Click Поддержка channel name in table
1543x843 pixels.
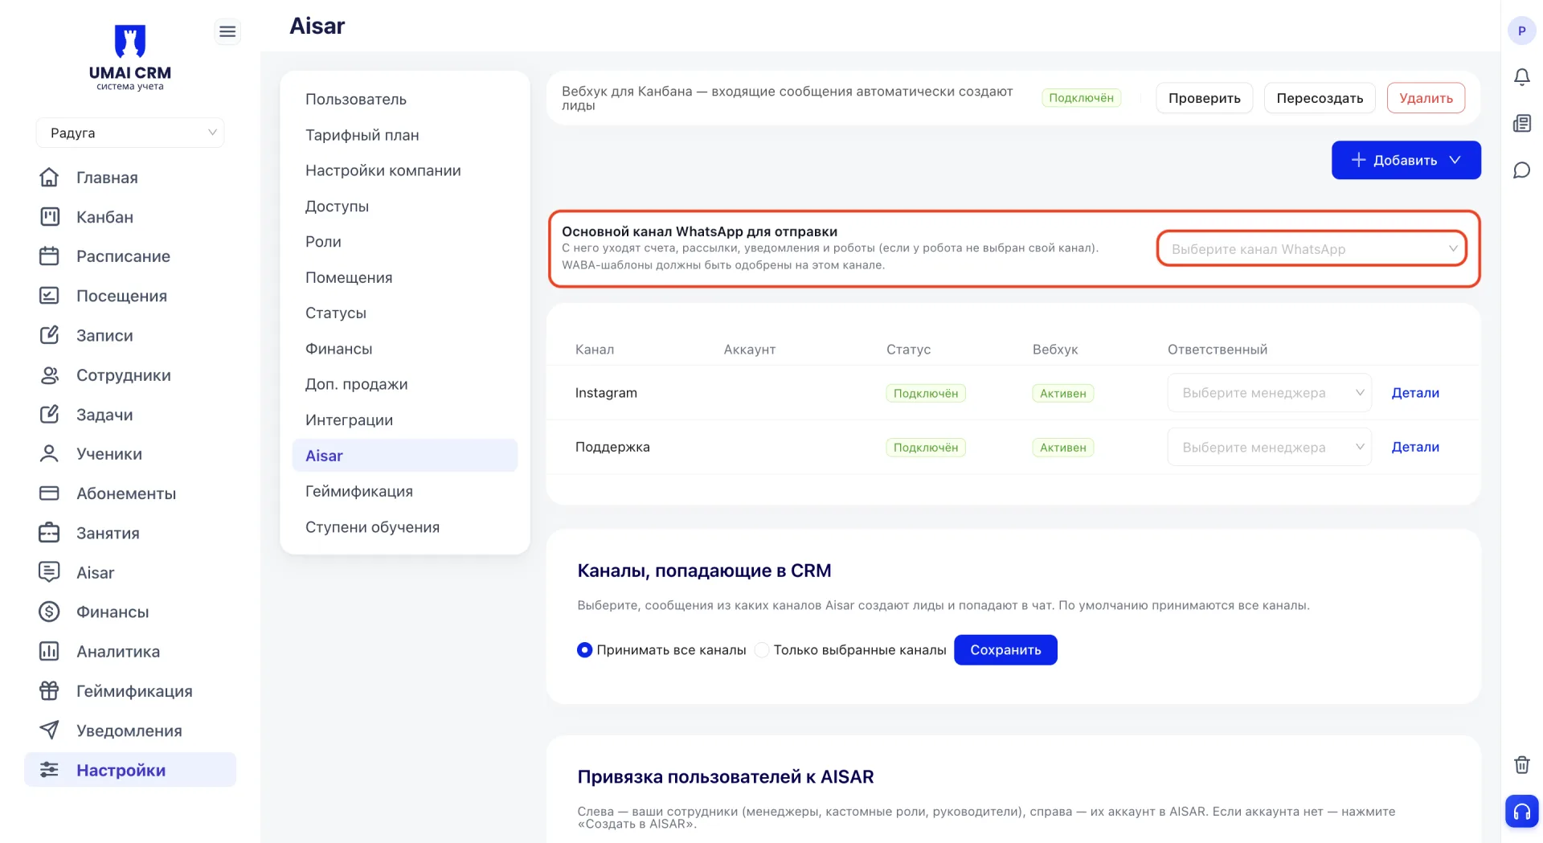pos(612,447)
